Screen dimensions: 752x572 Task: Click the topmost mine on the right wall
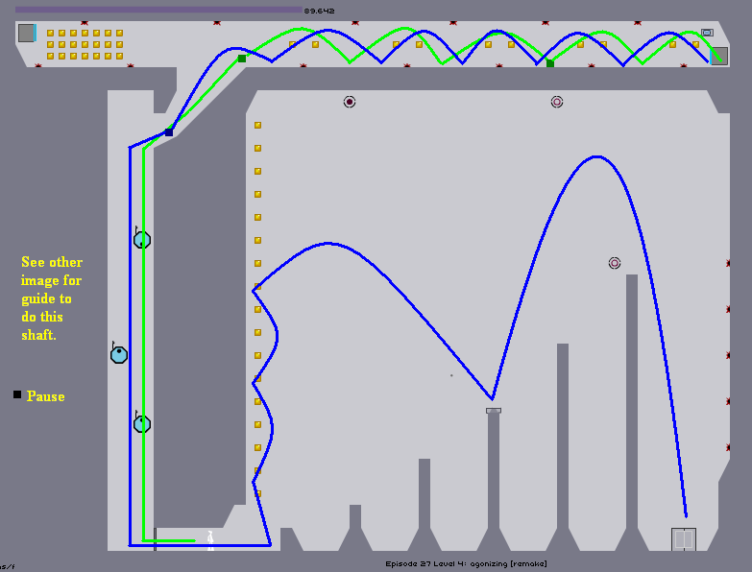[x=728, y=263]
